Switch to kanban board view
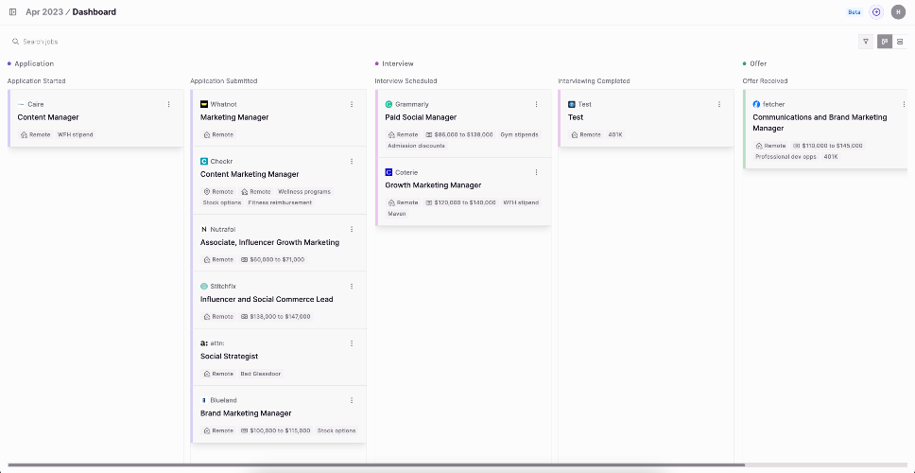915x473 pixels. pos(885,42)
